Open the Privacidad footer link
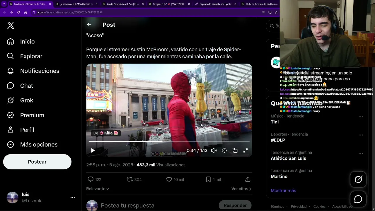 tap(299, 207)
